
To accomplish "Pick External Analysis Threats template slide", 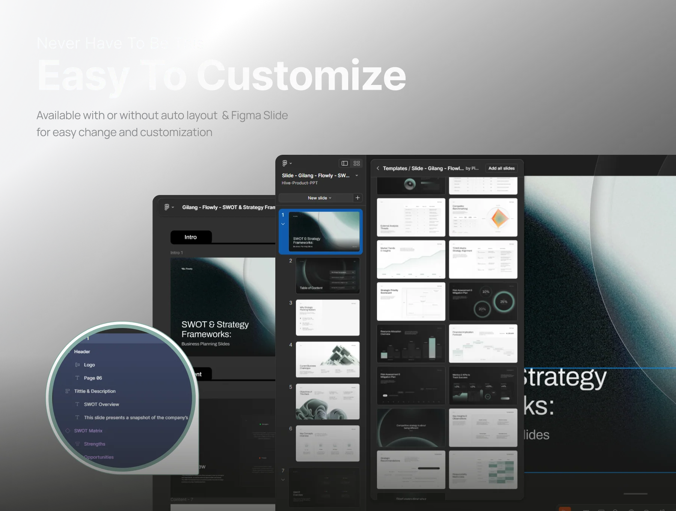I will point(411,217).
